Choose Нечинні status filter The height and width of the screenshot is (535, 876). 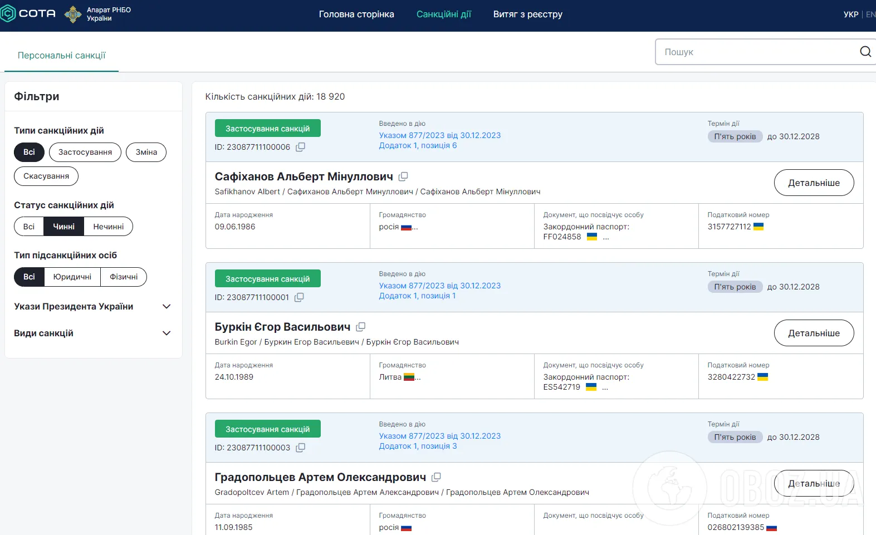click(108, 227)
